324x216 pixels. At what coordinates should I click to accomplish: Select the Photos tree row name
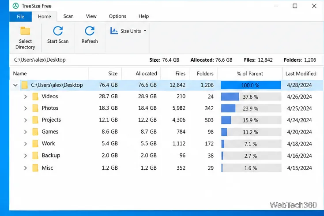tap(50, 108)
